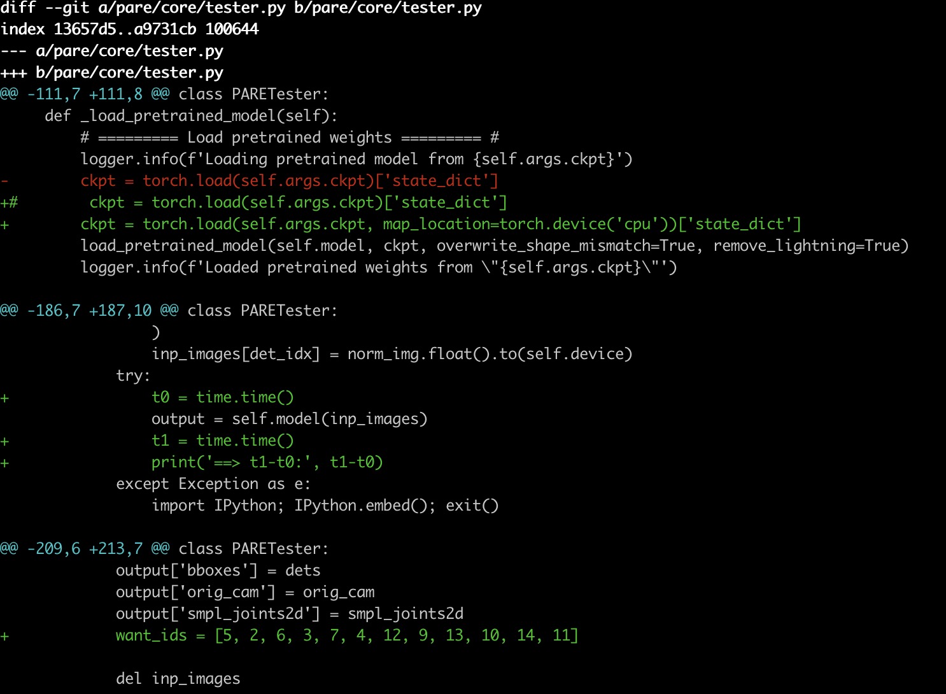Click the @@ -111,7 +111,8 @@ hunk header
The image size is (946, 694).
[85, 94]
